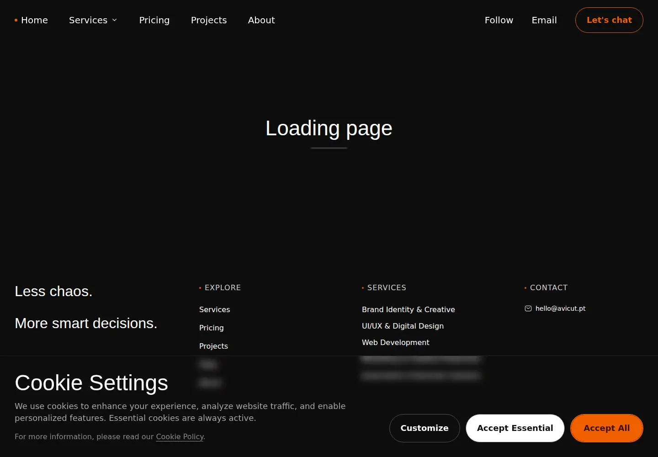Click the SERVICES footer column heading
Screen dimensions: 658x457
point(387,287)
